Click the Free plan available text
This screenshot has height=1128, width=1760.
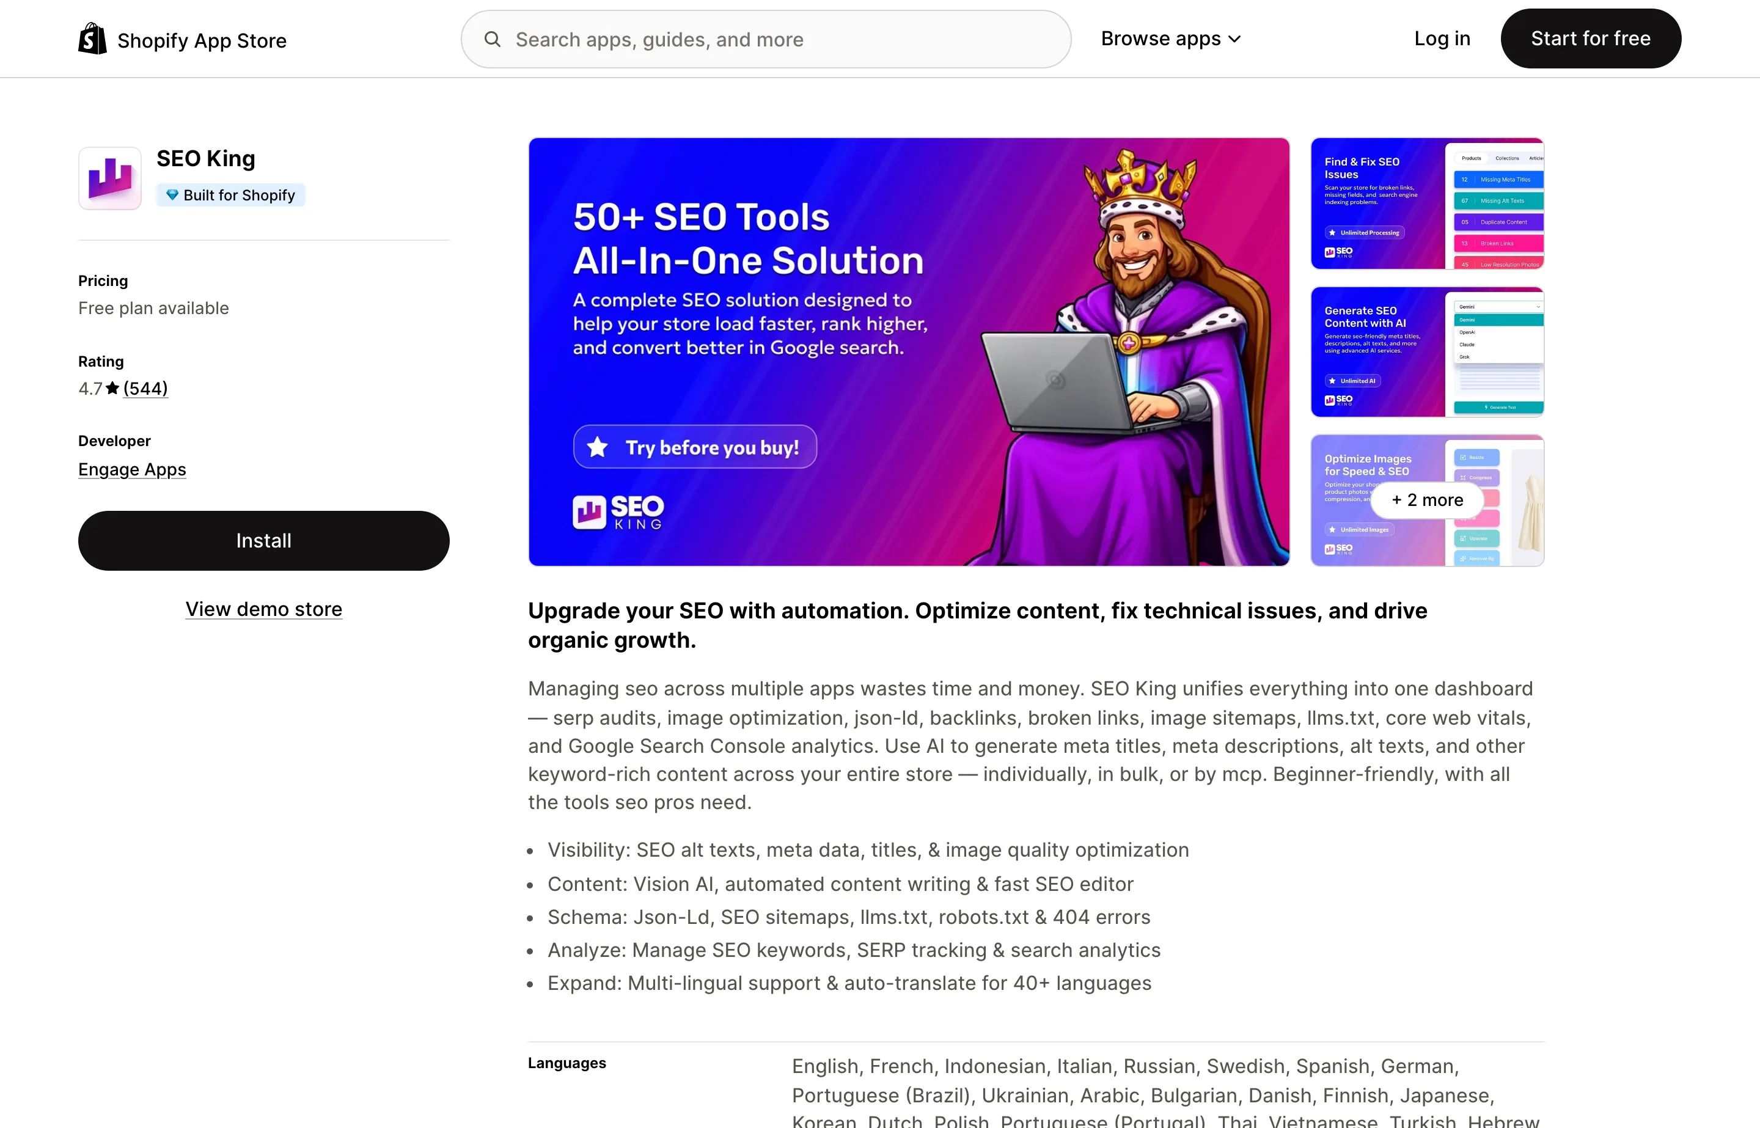tap(154, 309)
